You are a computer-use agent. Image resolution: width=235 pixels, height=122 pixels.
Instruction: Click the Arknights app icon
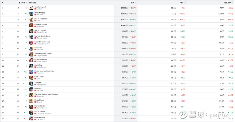[x=31, y=83]
